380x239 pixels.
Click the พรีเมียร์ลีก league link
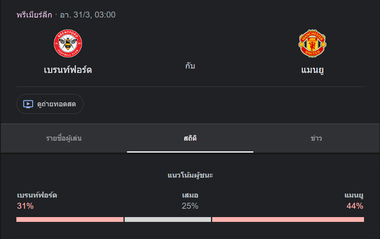pyautogui.click(x=34, y=15)
